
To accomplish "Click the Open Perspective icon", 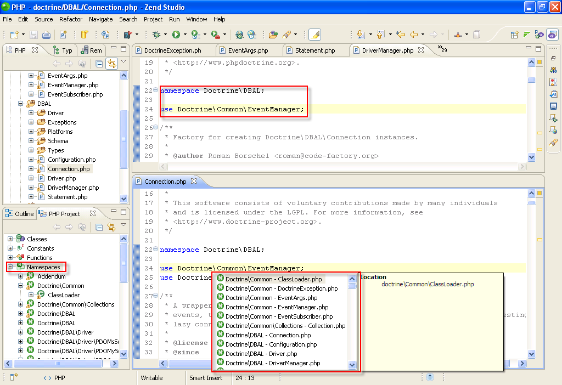I will point(514,35).
